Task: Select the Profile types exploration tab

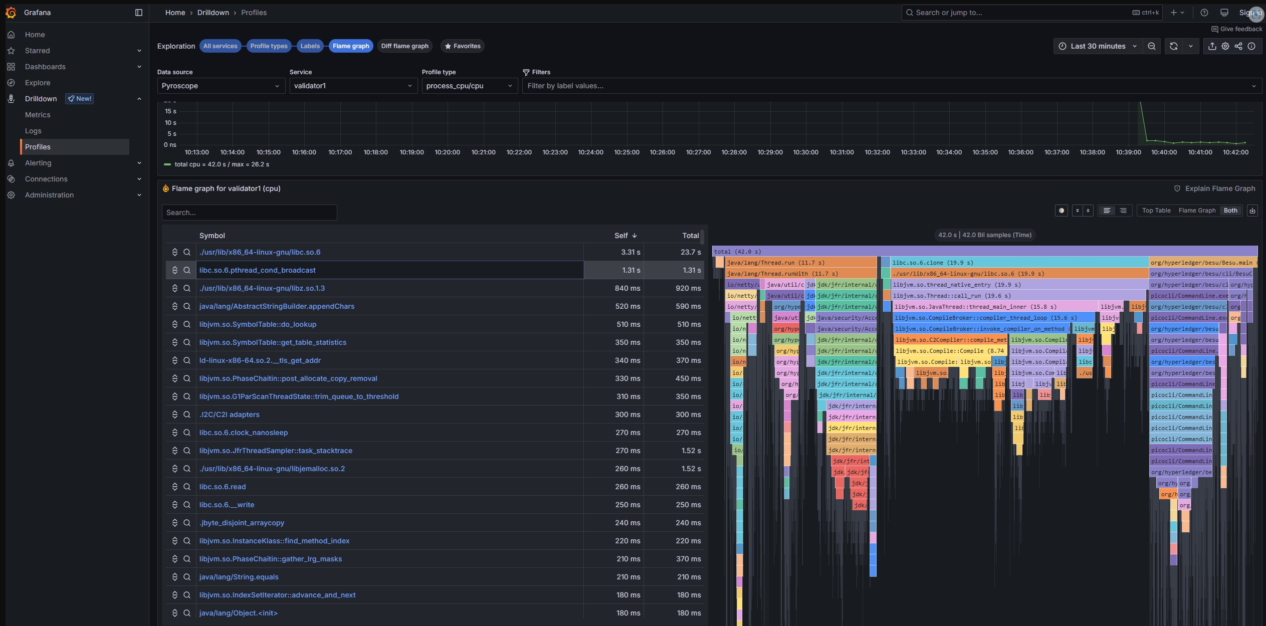Action: (269, 46)
